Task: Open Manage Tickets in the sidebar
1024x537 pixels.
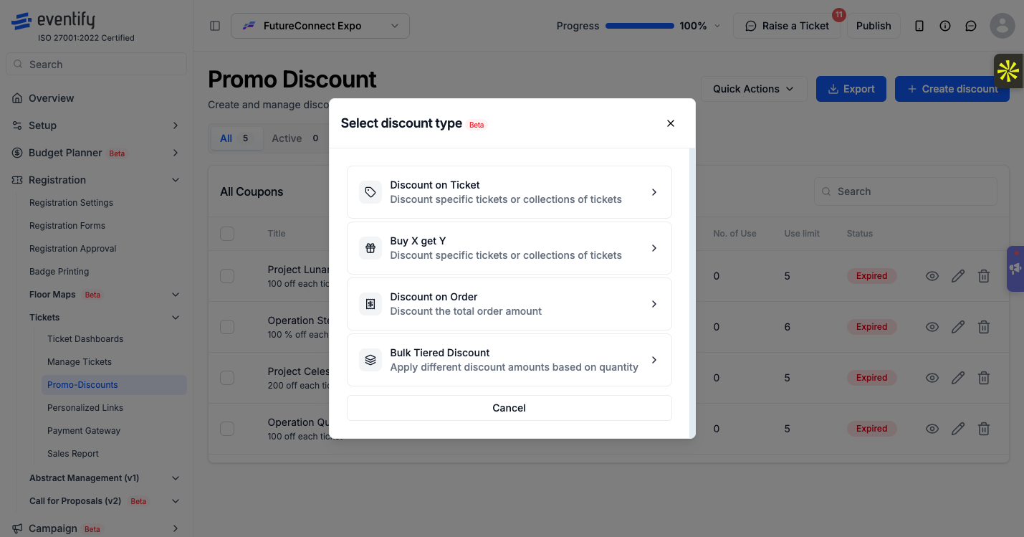Action: click(x=80, y=362)
